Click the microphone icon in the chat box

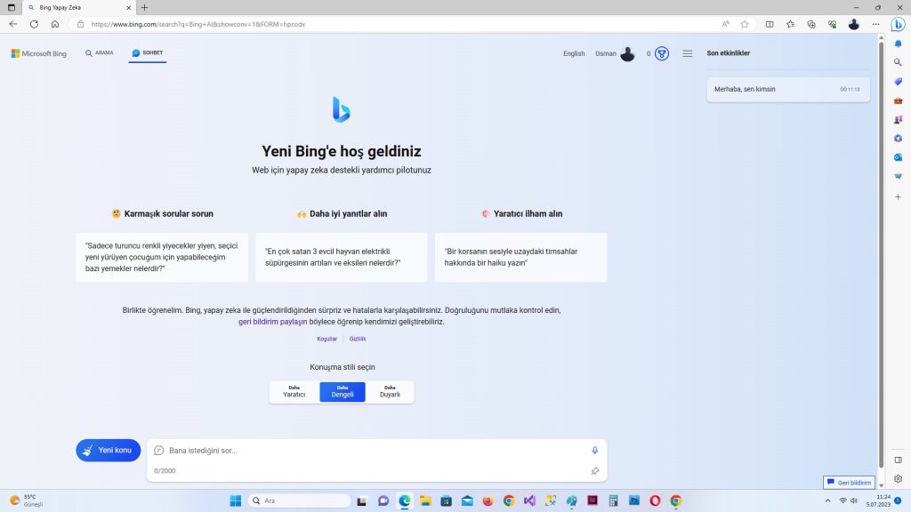tap(594, 450)
